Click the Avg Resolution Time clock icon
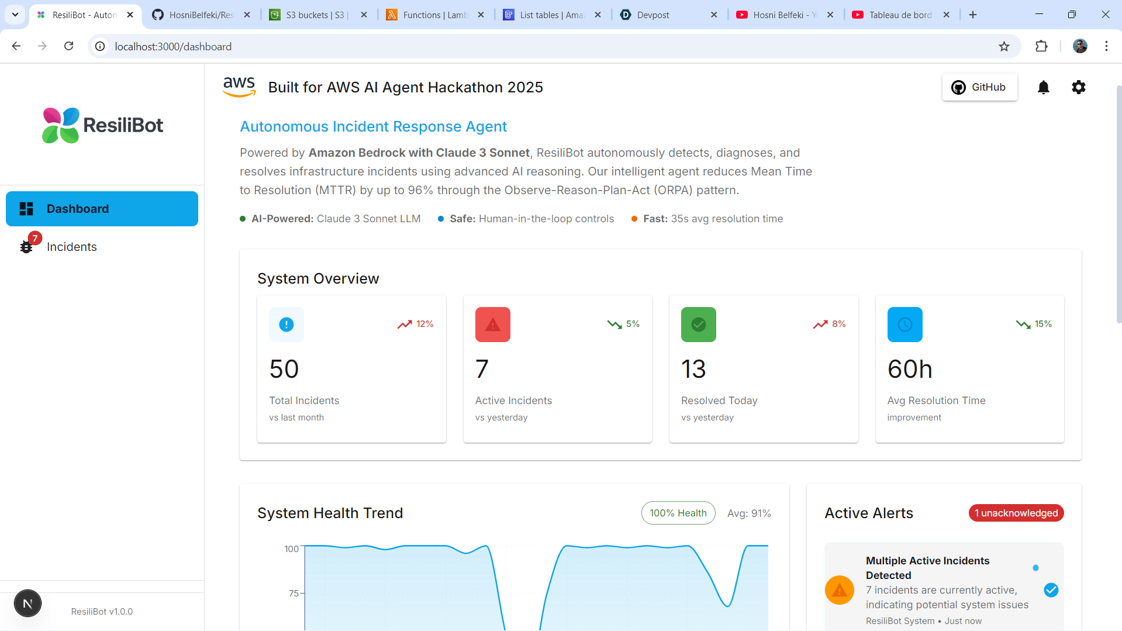The image size is (1122, 631). click(904, 325)
